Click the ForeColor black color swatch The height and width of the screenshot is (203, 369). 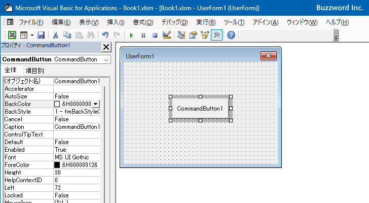(x=57, y=165)
